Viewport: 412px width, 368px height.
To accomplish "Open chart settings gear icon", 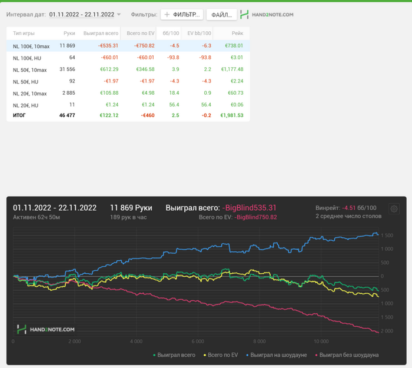I will pyautogui.click(x=394, y=209).
